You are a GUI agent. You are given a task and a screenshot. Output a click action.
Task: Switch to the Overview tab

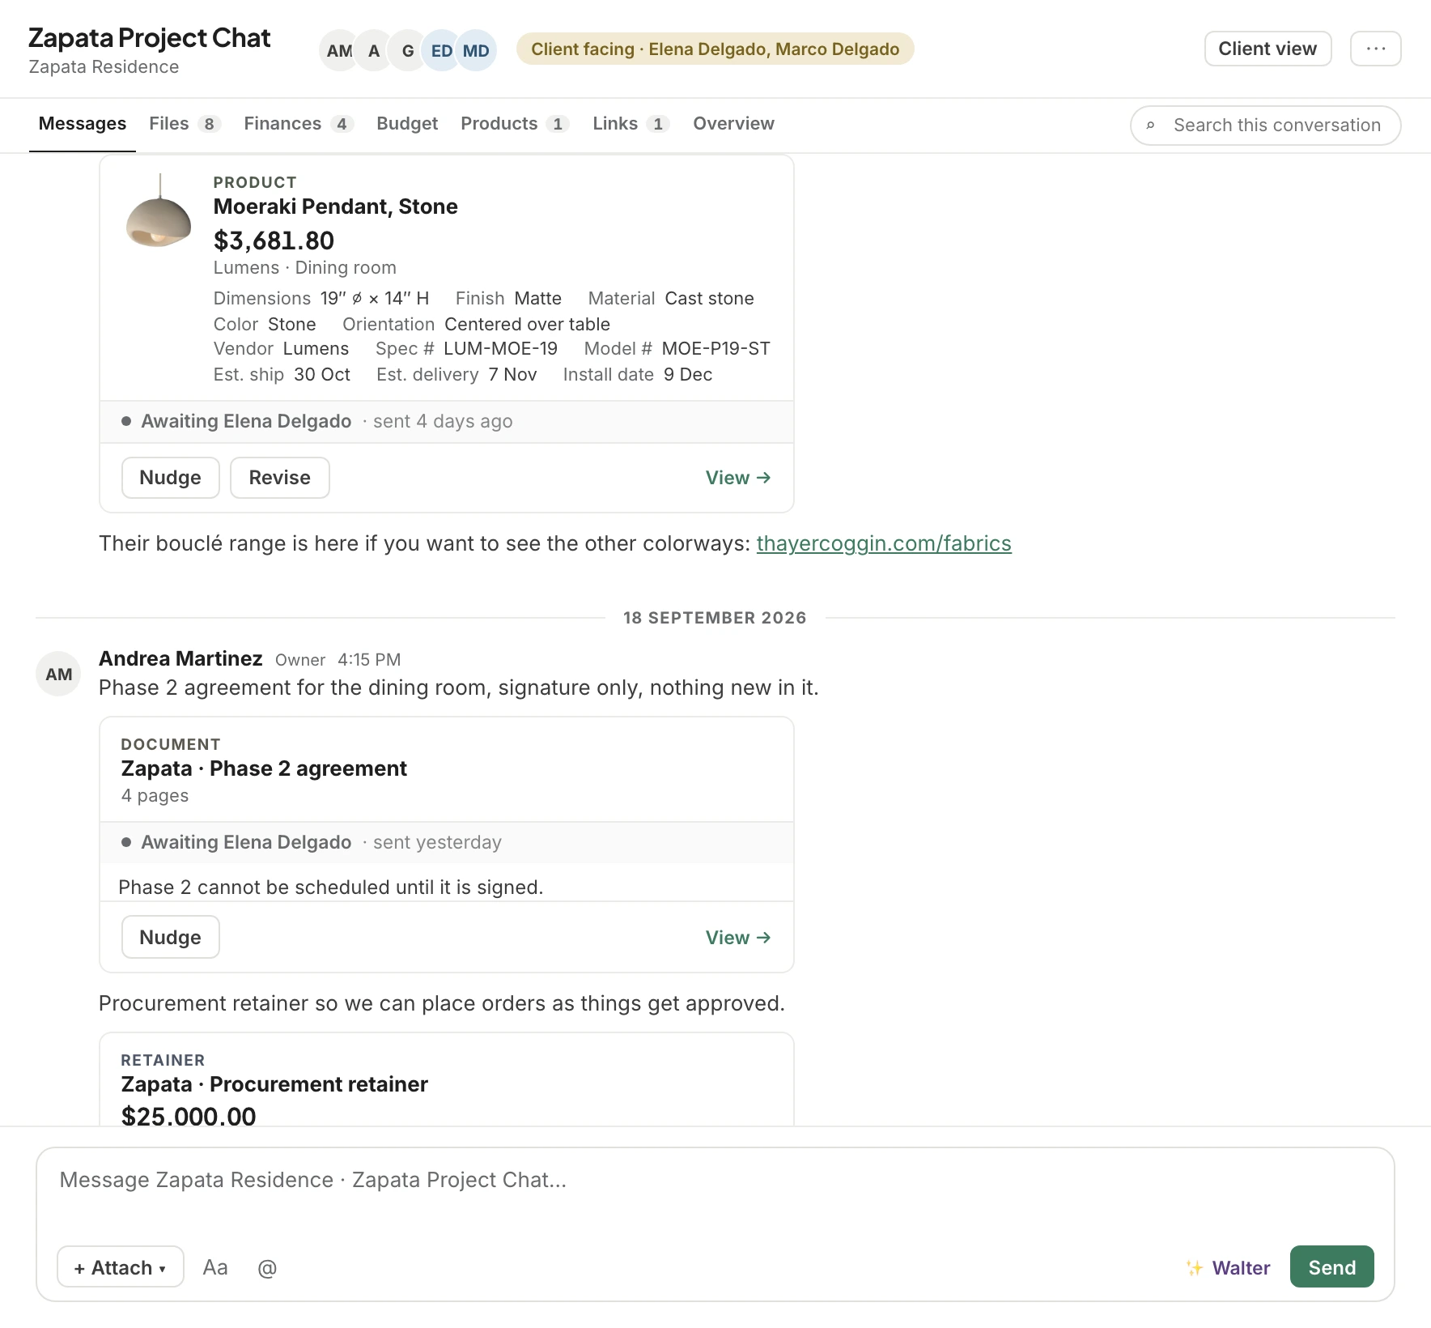click(733, 123)
